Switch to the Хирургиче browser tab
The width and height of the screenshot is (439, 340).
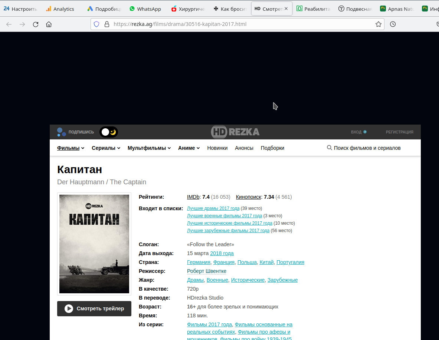187,9
